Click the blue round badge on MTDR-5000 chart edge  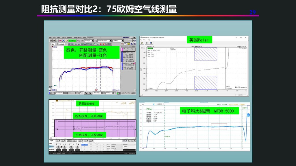[x=248, y=115]
